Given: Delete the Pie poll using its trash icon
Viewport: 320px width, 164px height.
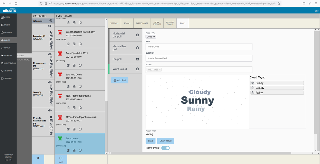Looking at the screenshot, I should click(137, 59).
